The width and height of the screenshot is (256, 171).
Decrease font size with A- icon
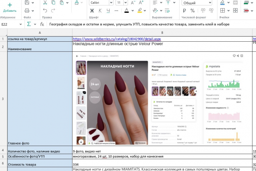click(133, 2)
